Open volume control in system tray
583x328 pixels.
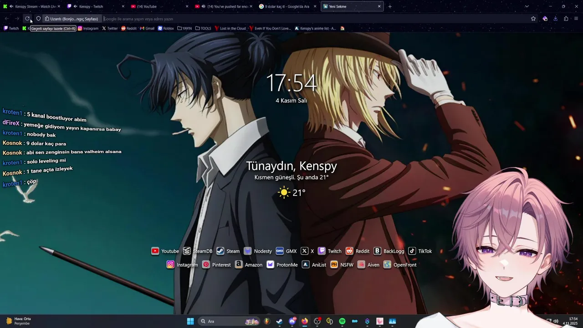[x=556, y=321]
